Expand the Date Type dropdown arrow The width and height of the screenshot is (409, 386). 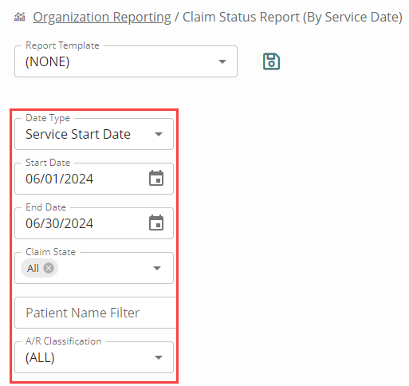pos(159,134)
